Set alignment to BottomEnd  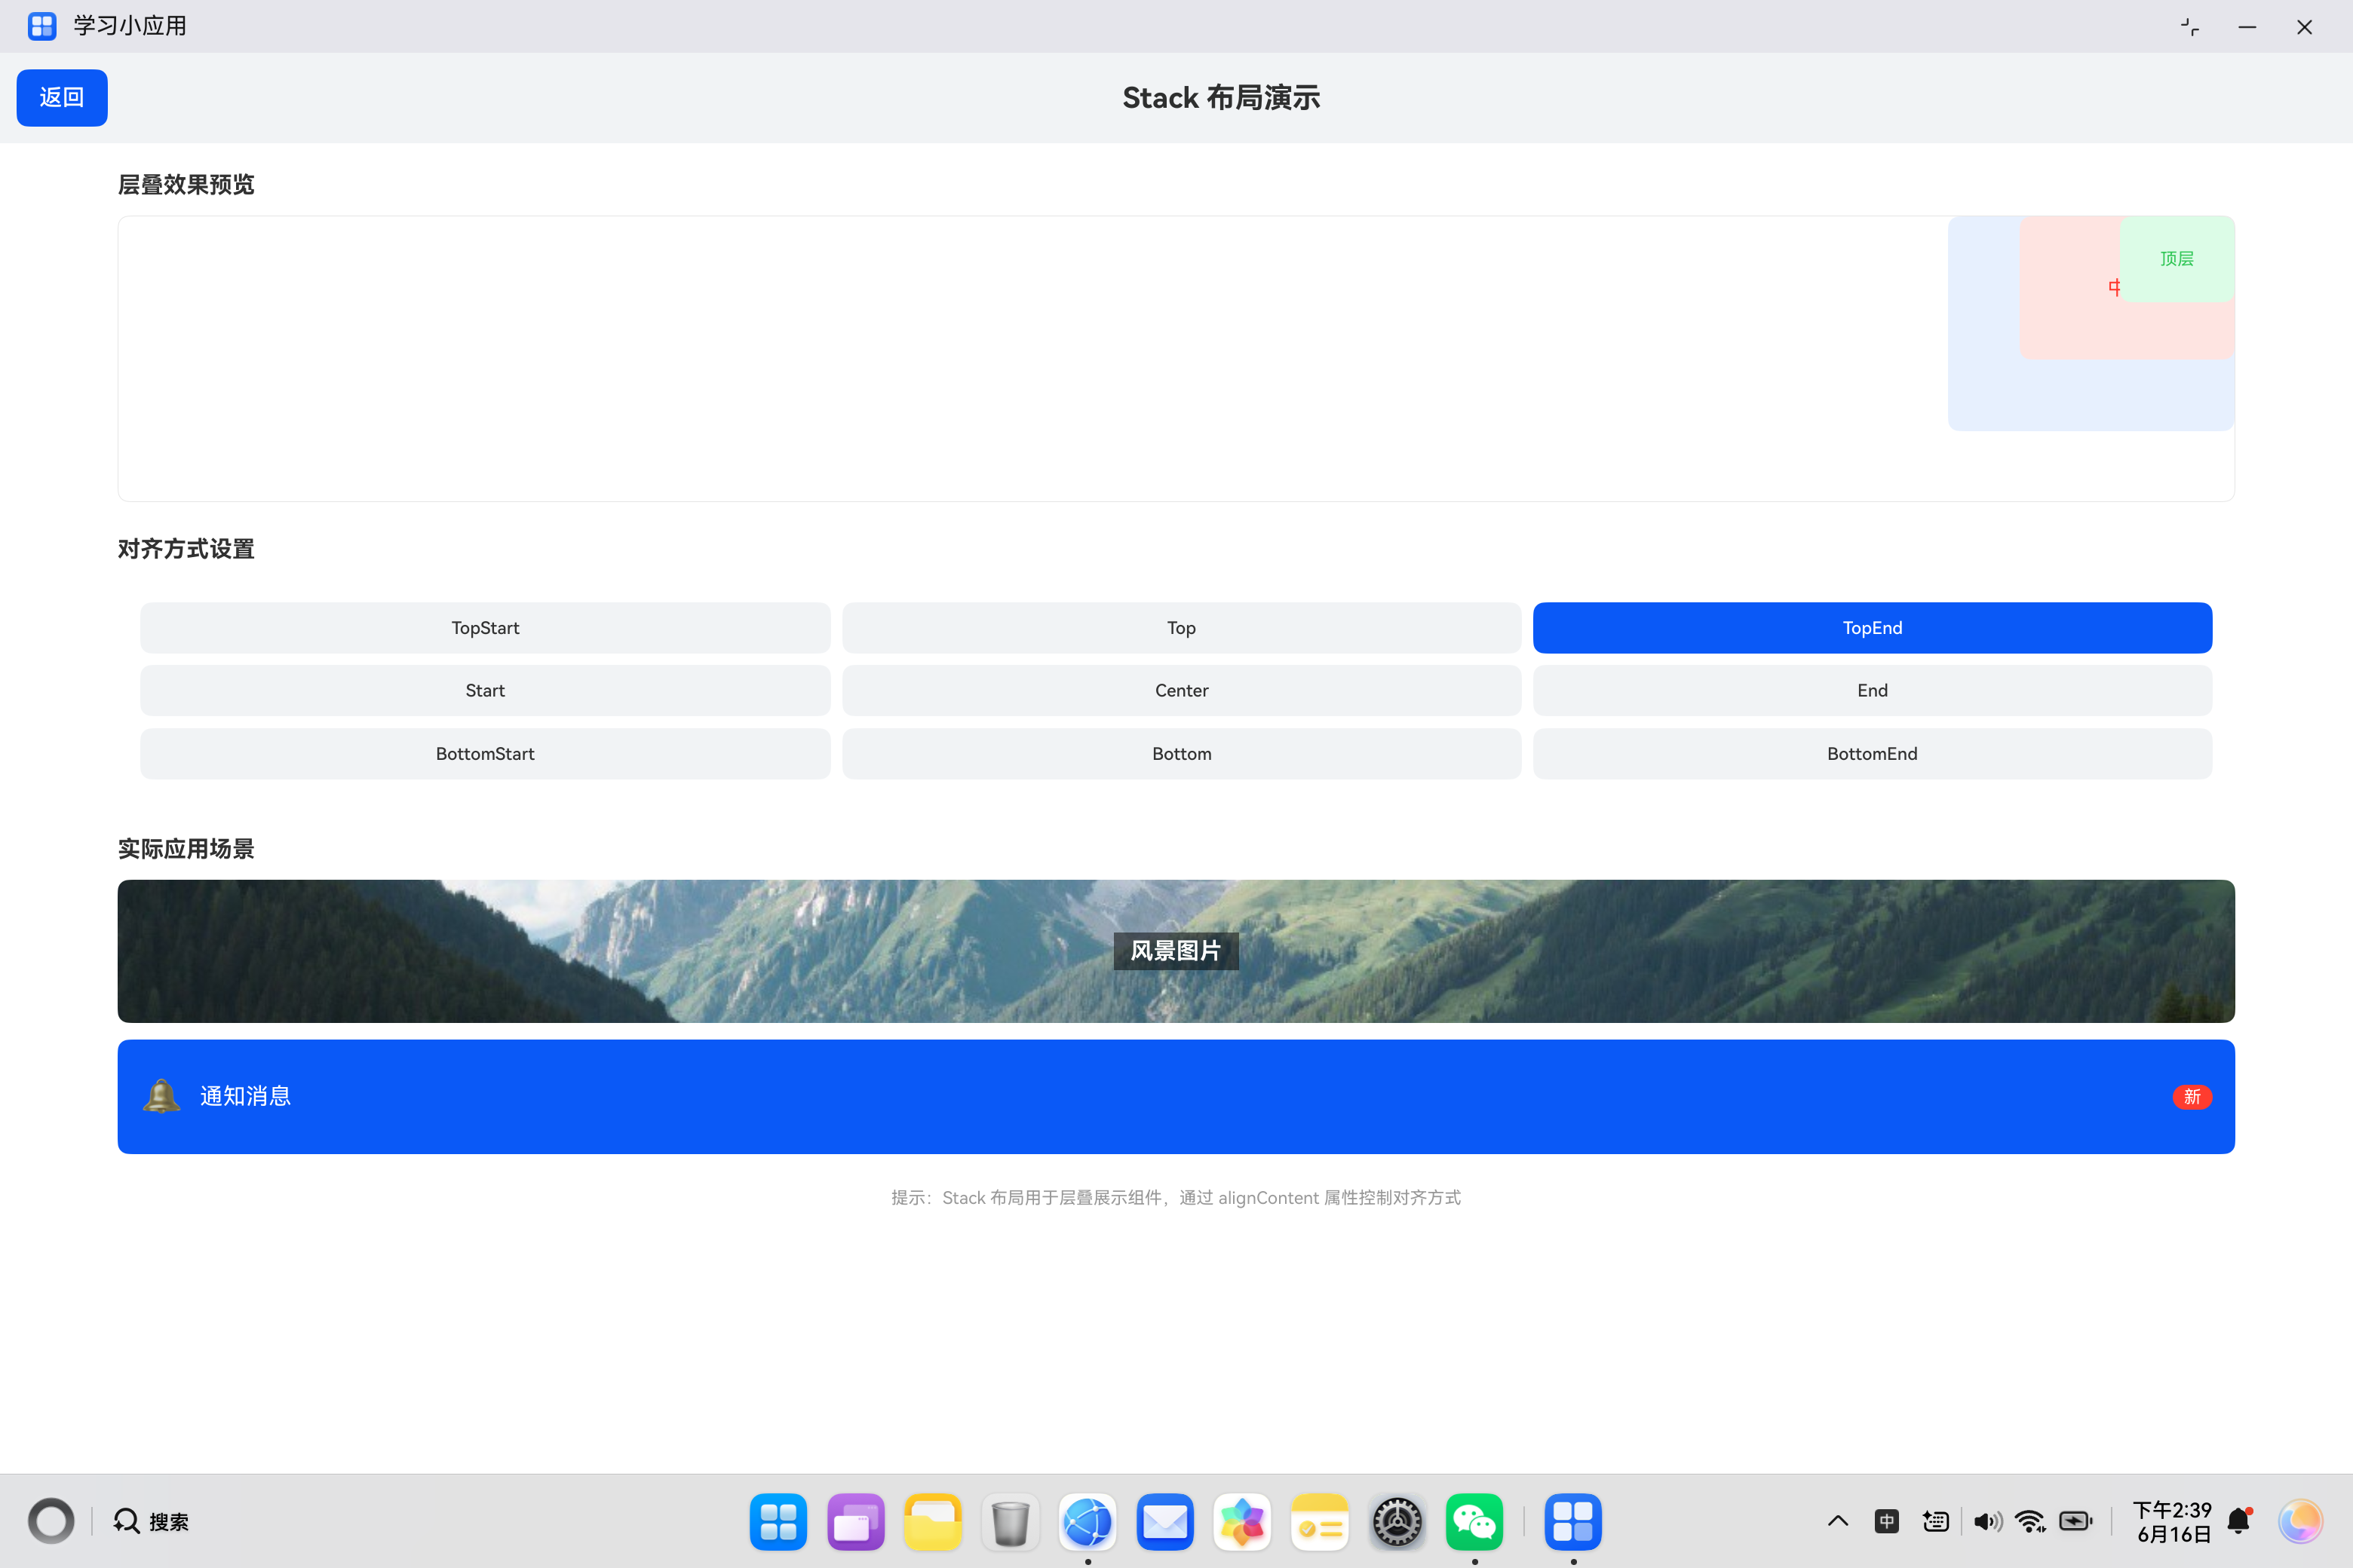1872,754
